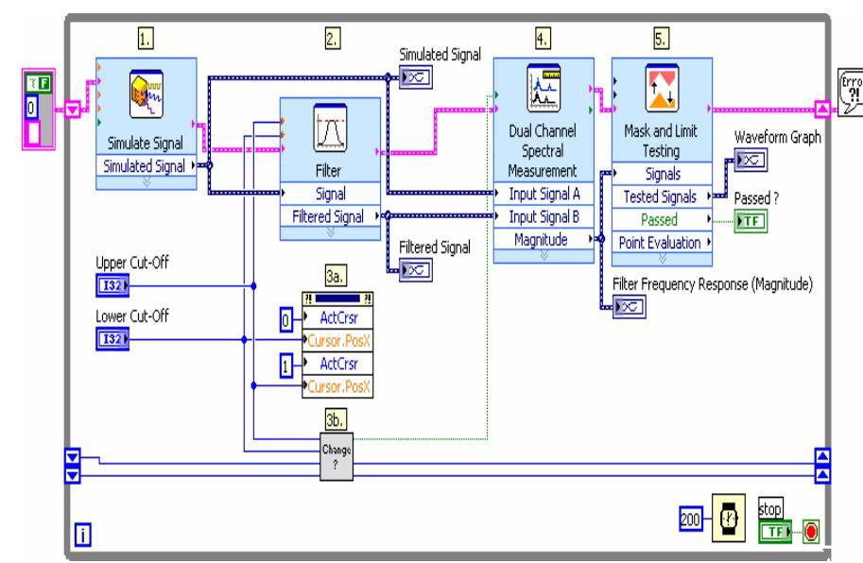Click the top-right shift register on loop border
The height and width of the screenshot is (563, 863).
point(822,457)
